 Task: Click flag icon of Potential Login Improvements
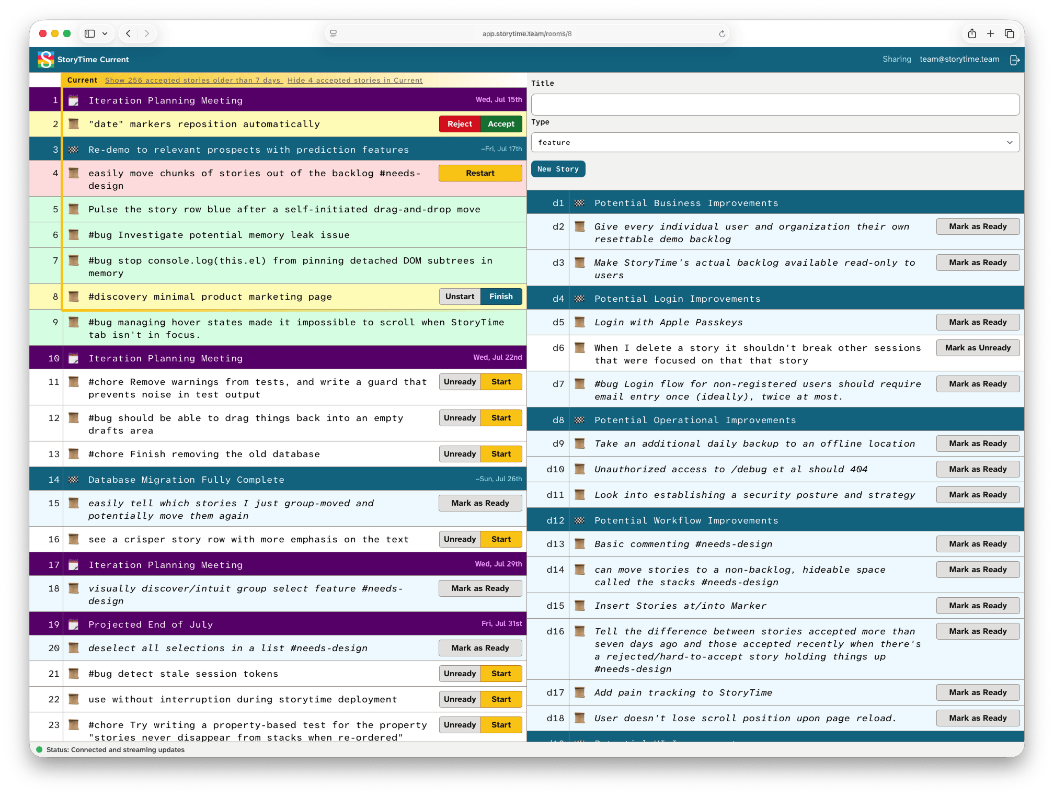click(x=580, y=299)
